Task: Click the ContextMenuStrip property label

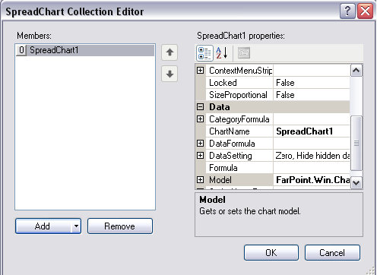Action: click(x=241, y=71)
